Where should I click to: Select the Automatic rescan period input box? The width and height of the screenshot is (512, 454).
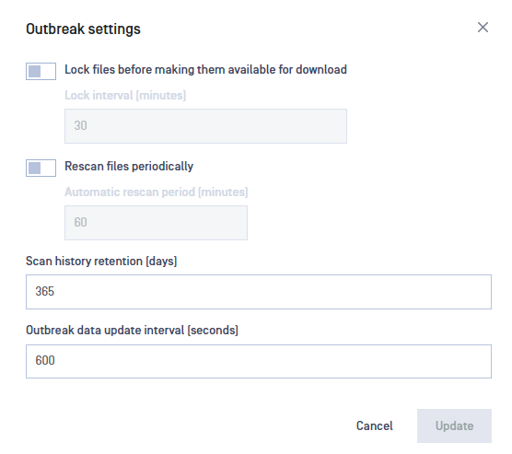156,223
